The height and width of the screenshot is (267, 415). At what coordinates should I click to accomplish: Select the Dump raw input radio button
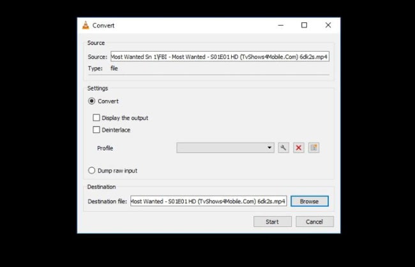pyautogui.click(x=91, y=171)
